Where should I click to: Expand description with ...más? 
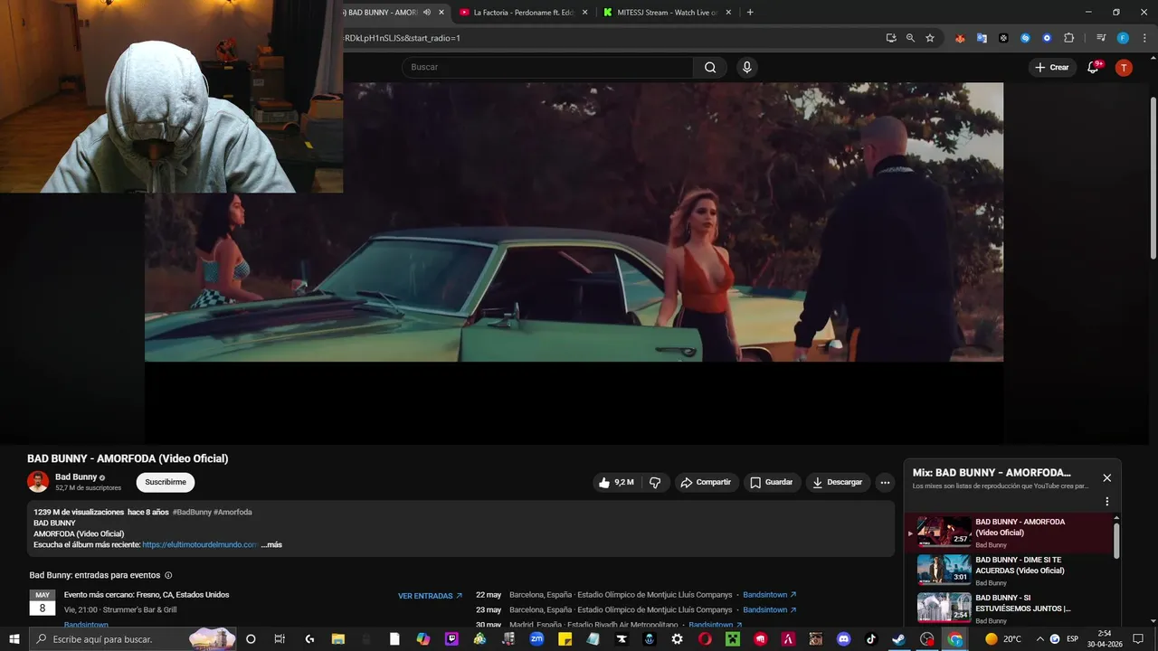271,544
